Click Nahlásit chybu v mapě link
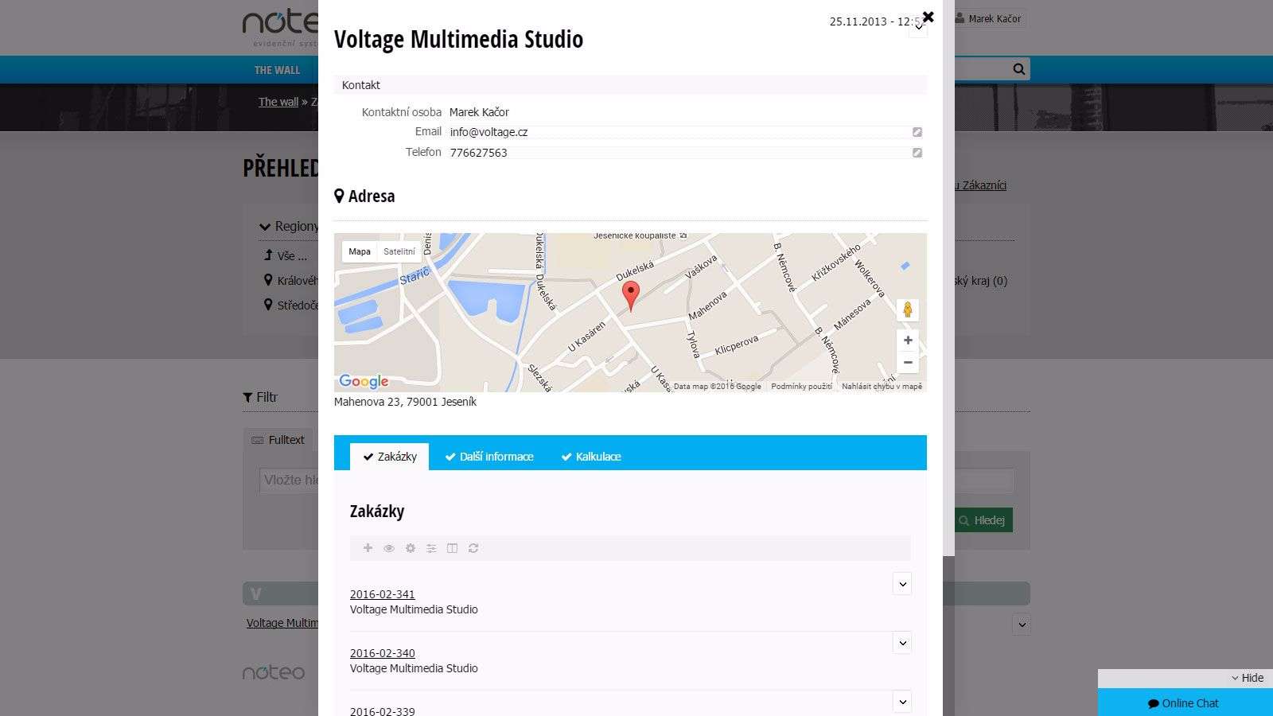This screenshot has width=1273, height=716. pos(882,387)
